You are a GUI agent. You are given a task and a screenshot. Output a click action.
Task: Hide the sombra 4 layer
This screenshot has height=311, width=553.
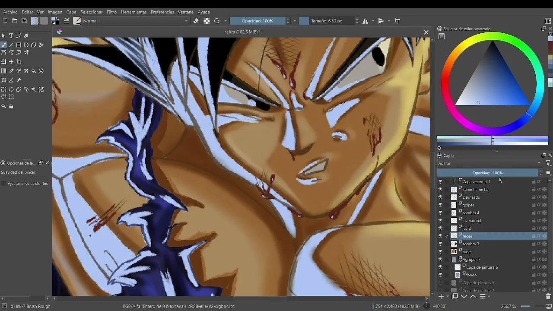(x=440, y=213)
